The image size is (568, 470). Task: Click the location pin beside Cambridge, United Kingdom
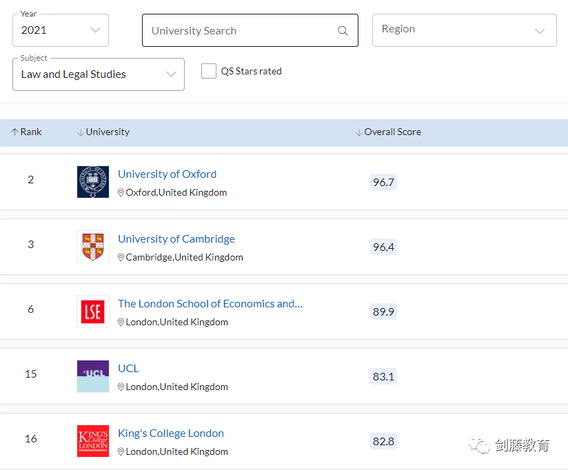click(121, 258)
